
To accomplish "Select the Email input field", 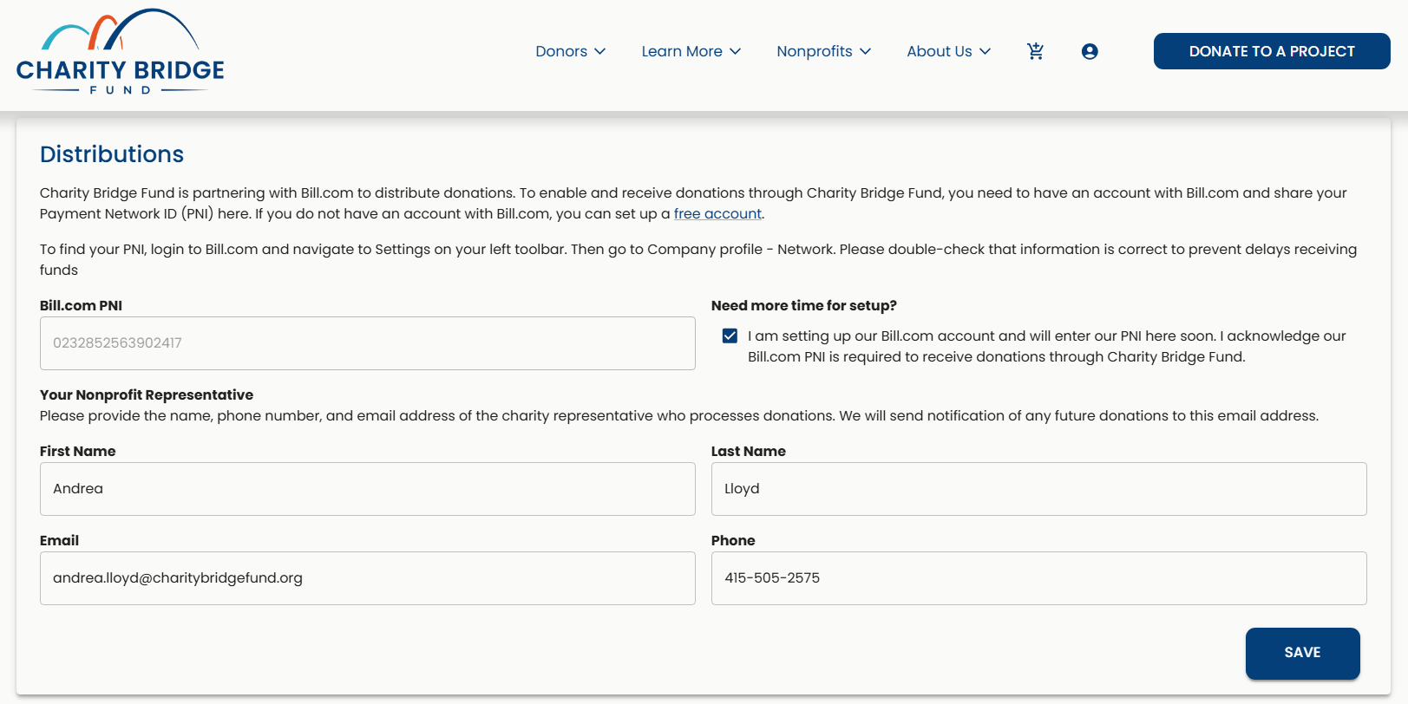I will [x=368, y=578].
